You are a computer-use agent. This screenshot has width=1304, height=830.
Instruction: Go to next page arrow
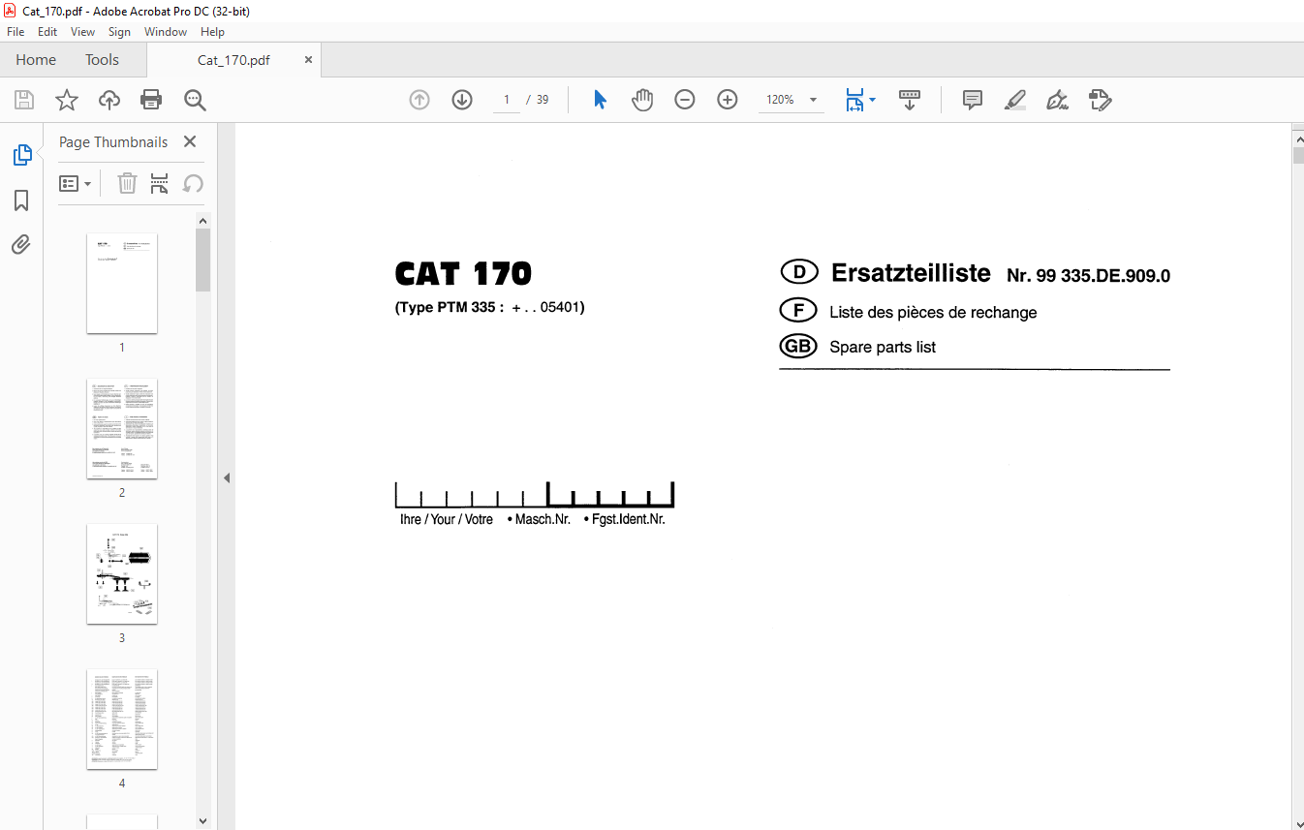[x=462, y=100]
